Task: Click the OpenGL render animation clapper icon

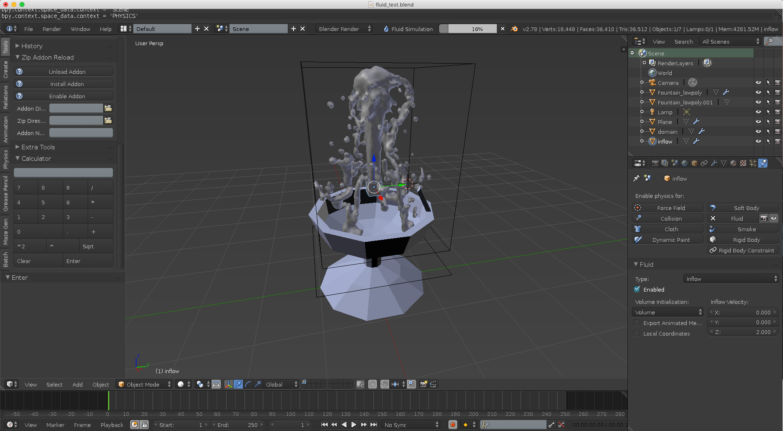Action: [433, 384]
